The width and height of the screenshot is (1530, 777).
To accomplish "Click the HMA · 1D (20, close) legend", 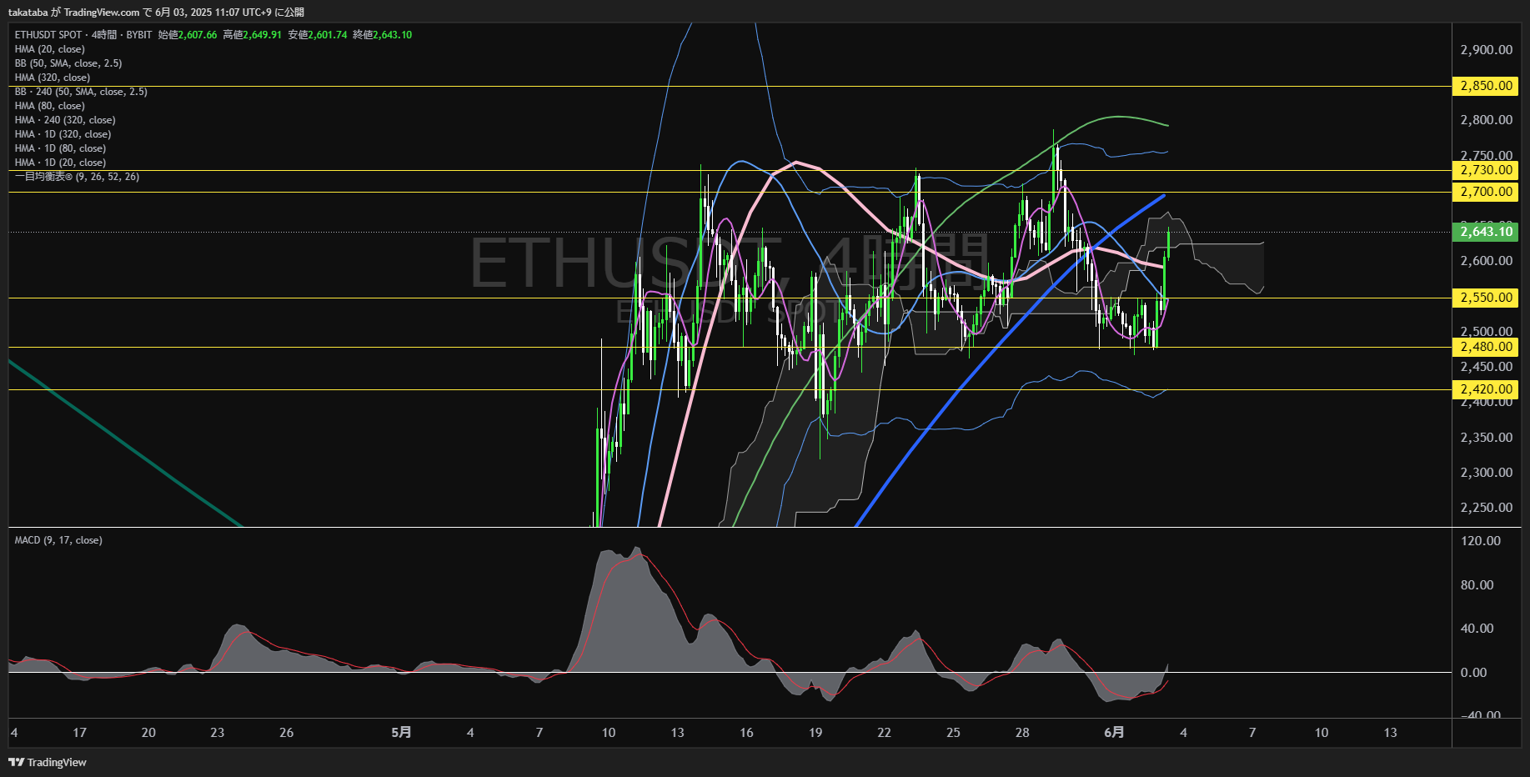I will tap(60, 163).
